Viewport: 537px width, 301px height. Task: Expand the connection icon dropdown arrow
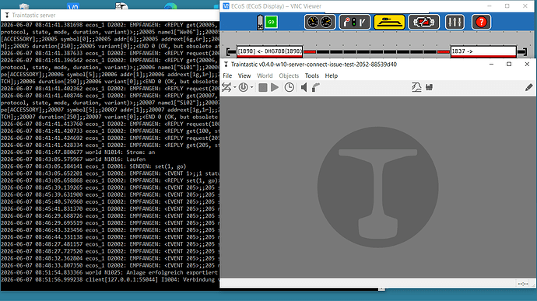click(235, 88)
